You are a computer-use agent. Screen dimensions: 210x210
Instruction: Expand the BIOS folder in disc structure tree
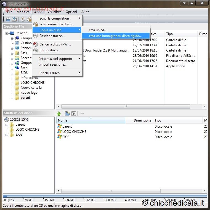coord(7,135)
